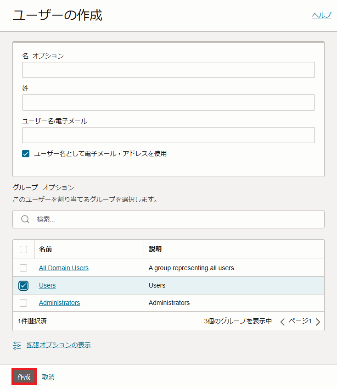Go to previous groups page arrow
The height and width of the screenshot is (388, 337).
click(282, 321)
